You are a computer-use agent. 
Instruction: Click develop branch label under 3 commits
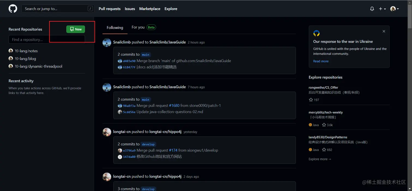coord(148,189)
